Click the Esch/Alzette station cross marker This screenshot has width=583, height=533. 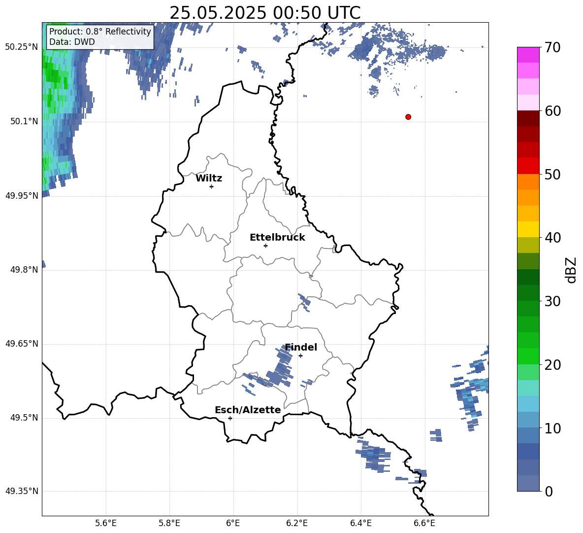click(230, 418)
